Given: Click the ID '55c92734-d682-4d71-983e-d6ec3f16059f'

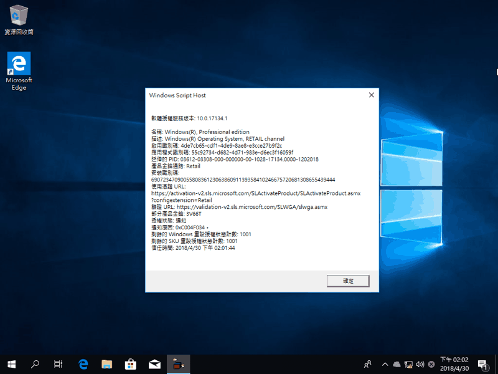Looking at the screenshot, I should 242,152.
